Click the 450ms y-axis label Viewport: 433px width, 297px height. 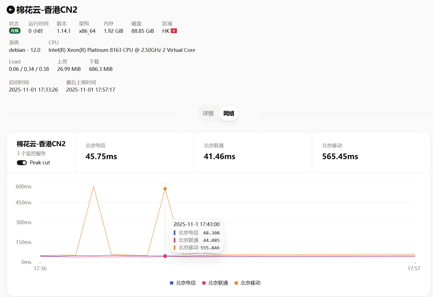pos(23,202)
